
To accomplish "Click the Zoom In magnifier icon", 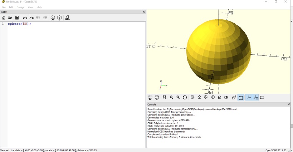I will [171, 97].
